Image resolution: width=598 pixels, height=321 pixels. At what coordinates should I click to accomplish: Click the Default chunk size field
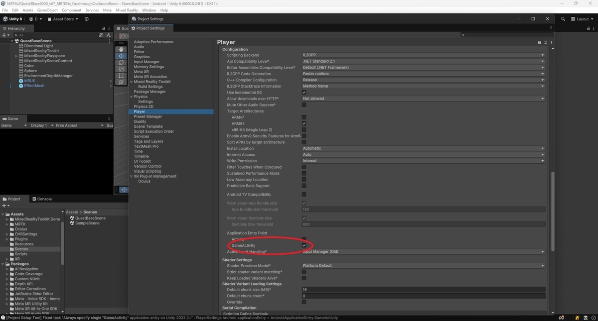coord(423,290)
